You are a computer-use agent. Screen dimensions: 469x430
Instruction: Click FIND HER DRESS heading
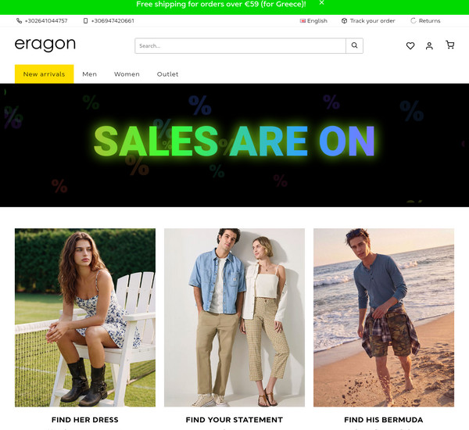(85, 420)
